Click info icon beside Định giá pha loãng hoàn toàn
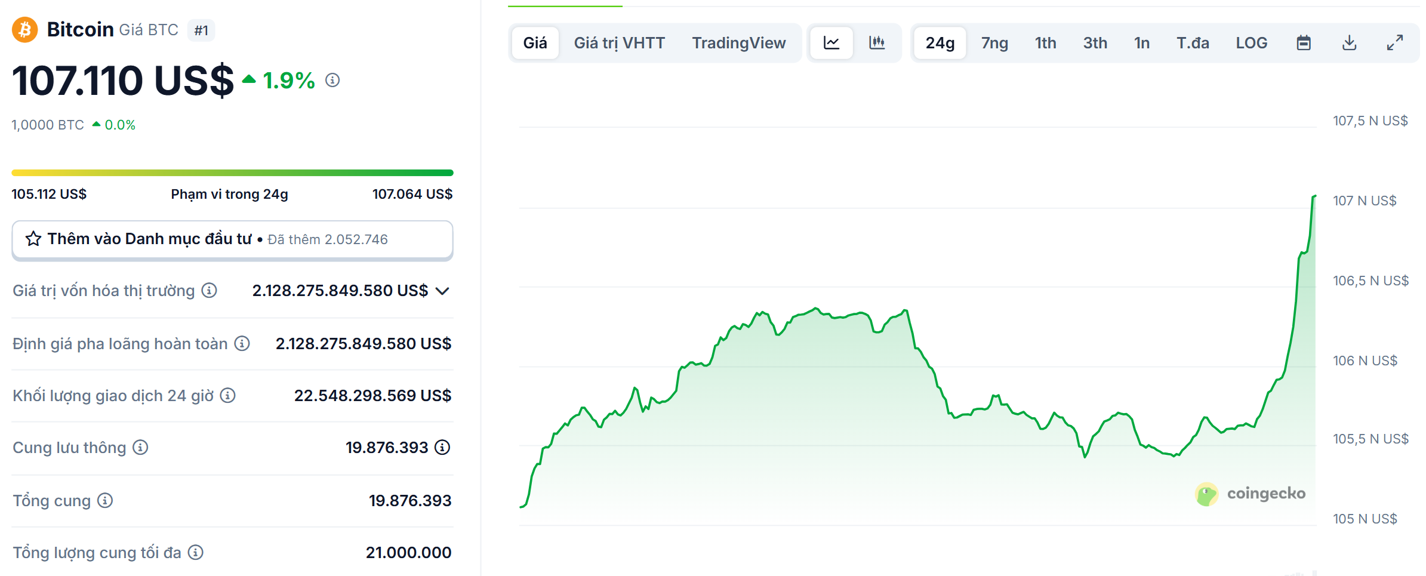Viewport: 1426px width, 576px height. pos(242,344)
